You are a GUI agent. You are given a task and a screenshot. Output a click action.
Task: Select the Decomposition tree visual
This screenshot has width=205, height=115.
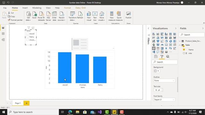[154, 52]
